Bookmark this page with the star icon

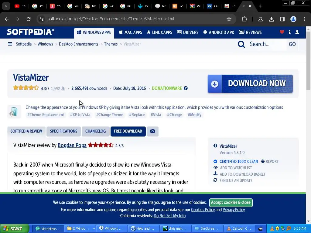pos(229,19)
